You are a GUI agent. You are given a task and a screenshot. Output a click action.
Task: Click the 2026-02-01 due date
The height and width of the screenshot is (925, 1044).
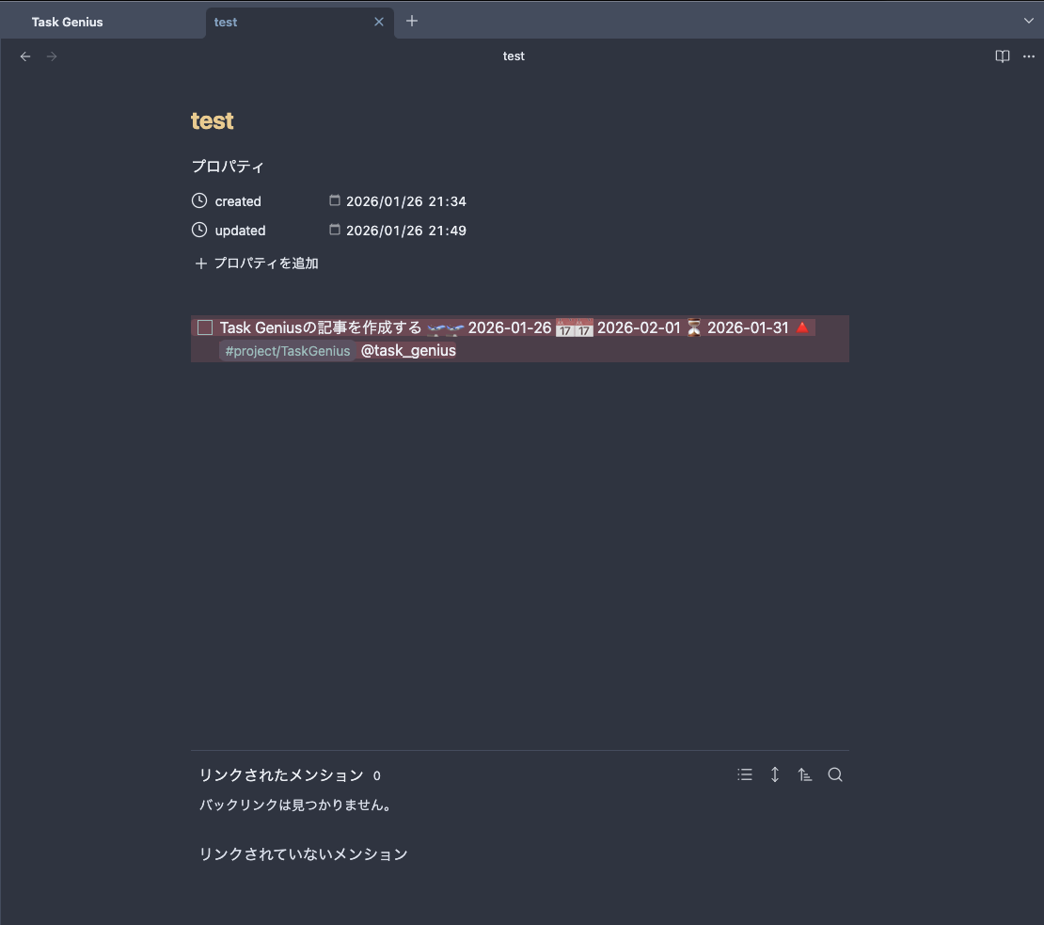[639, 327]
